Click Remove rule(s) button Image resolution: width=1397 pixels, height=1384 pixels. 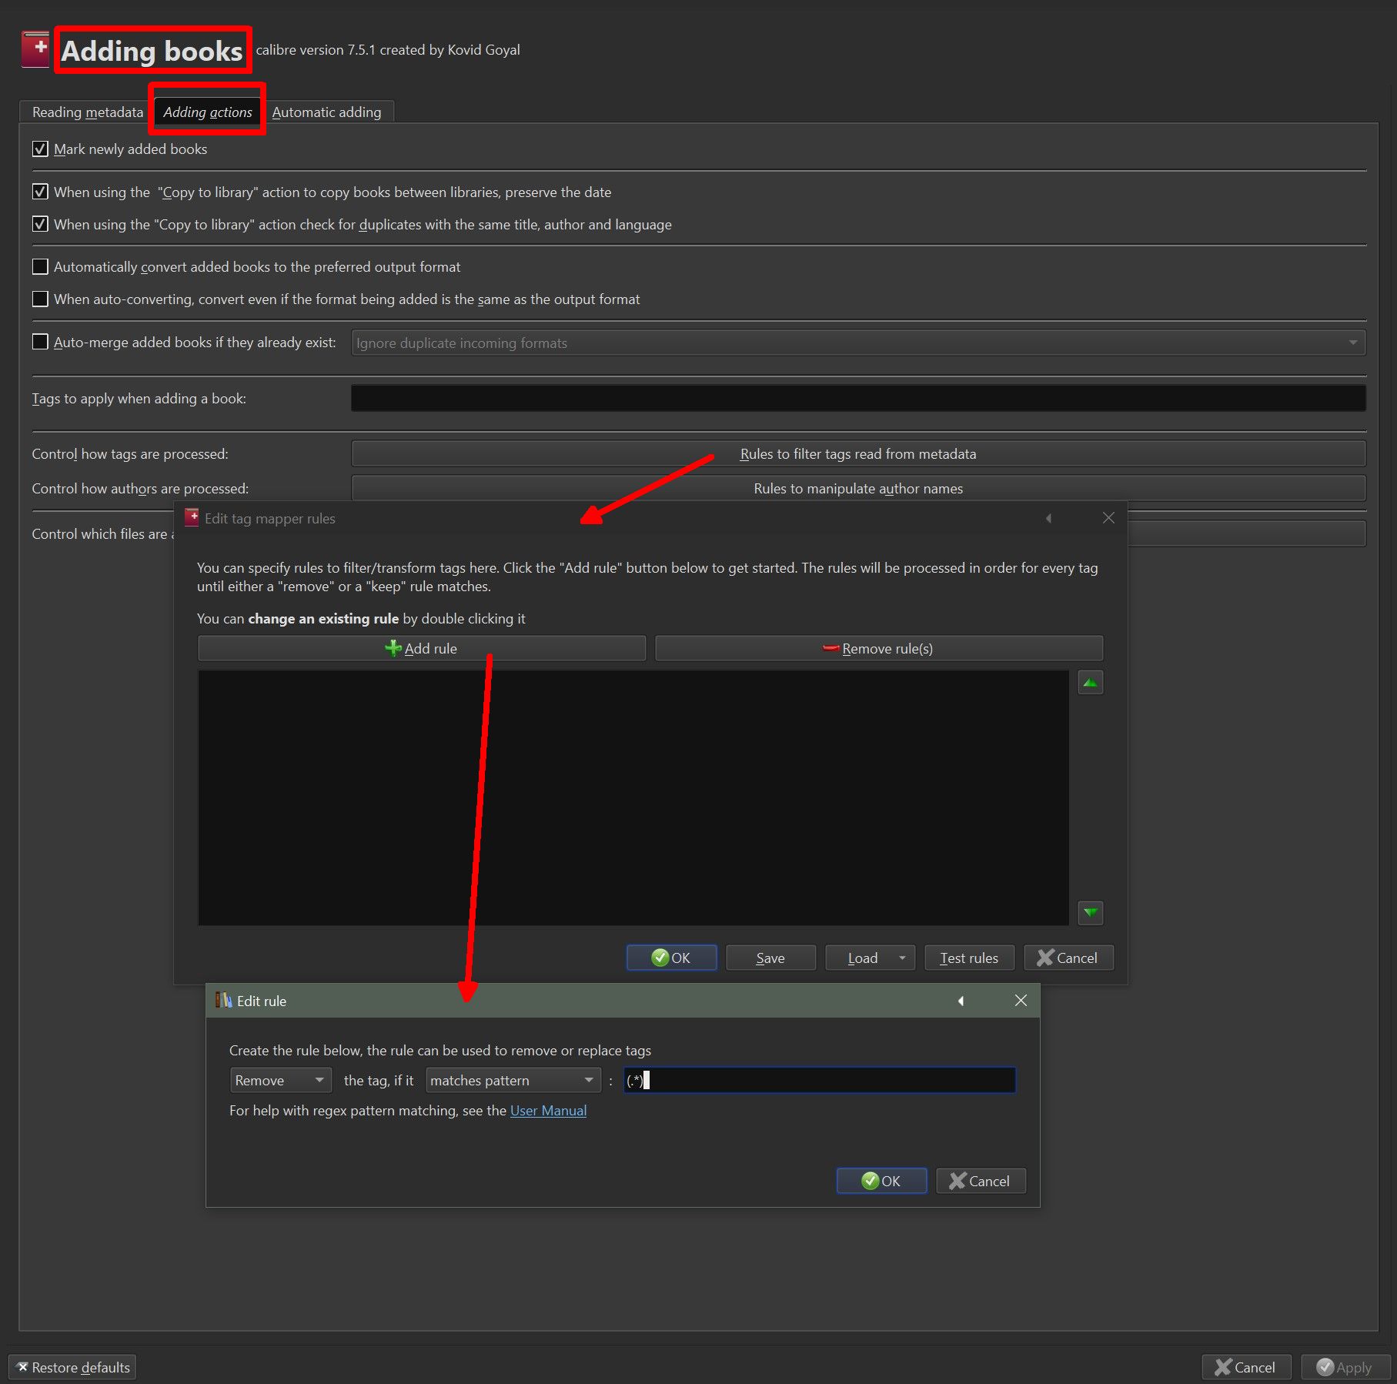[x=878, y=648]
